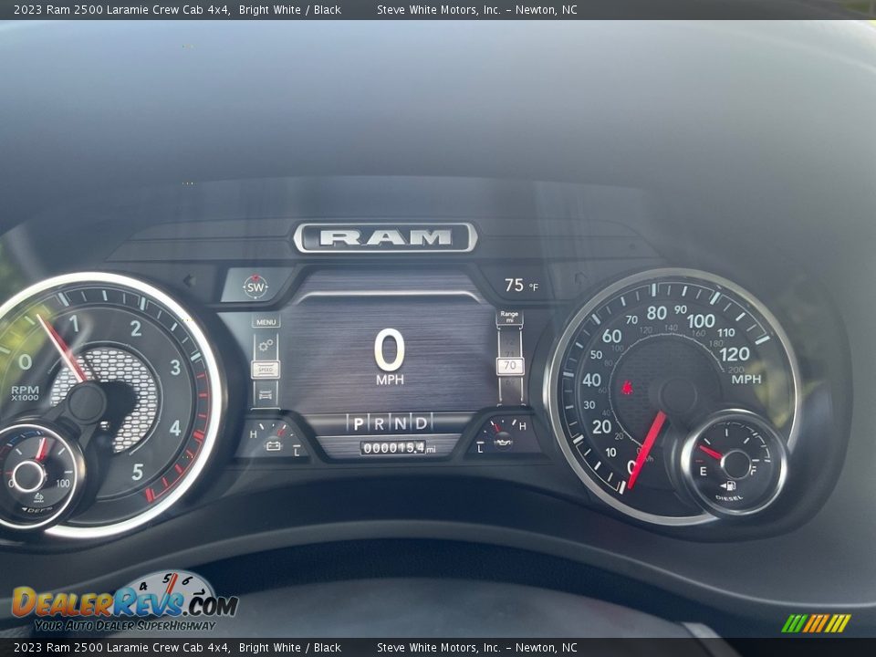Click bottom 'Steve White Motors, Inc. – Newton, NC' text
The height and width of the screenshot is (657, 876).
pos(477,648)
